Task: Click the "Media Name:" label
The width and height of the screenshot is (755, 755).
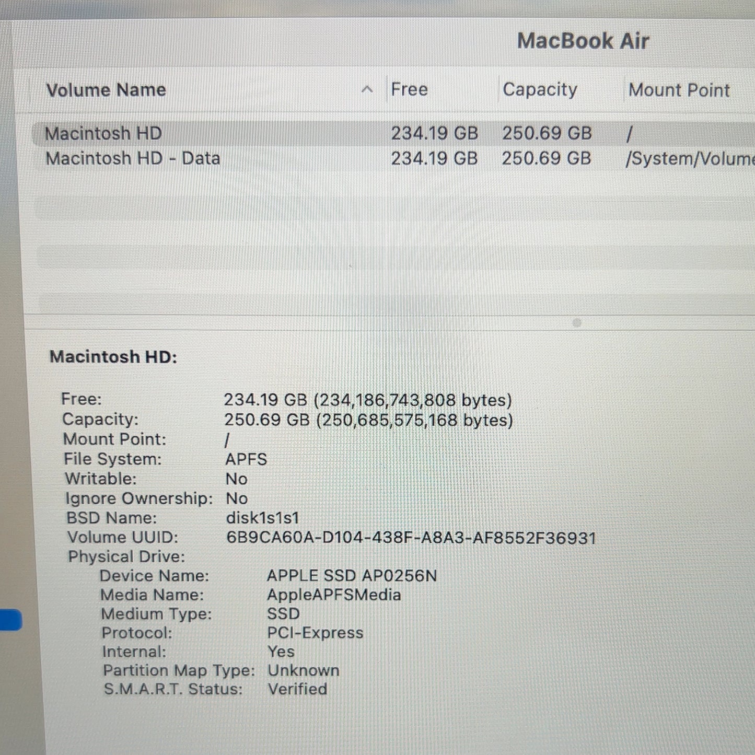Action: tap(152, 595)
